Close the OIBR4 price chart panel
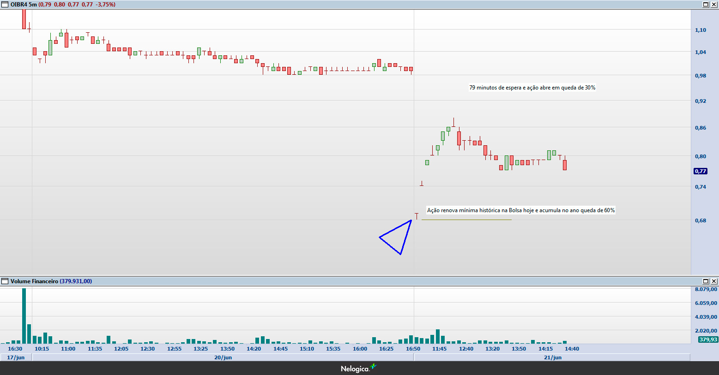The width and height of the screenshot is (719, 375). pos(714,5)
